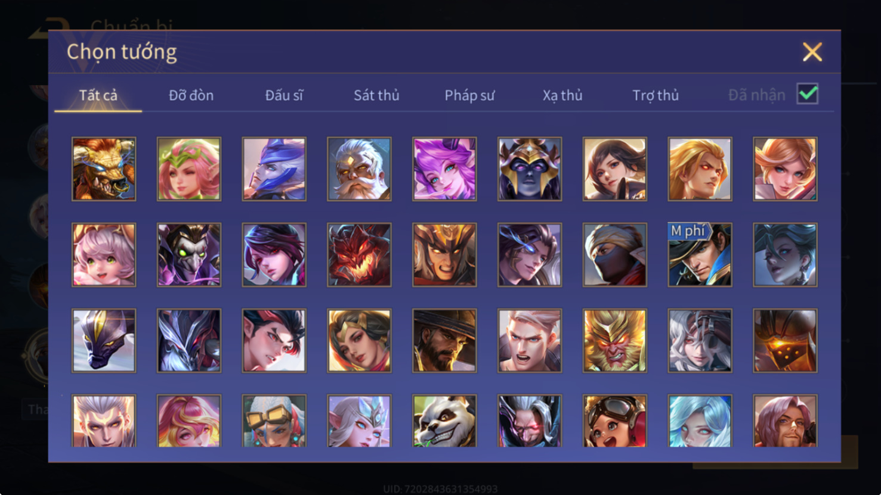Select the pink-haired girl with green crown
Viewport: 881px width, 495px height.
coord(189,169)
